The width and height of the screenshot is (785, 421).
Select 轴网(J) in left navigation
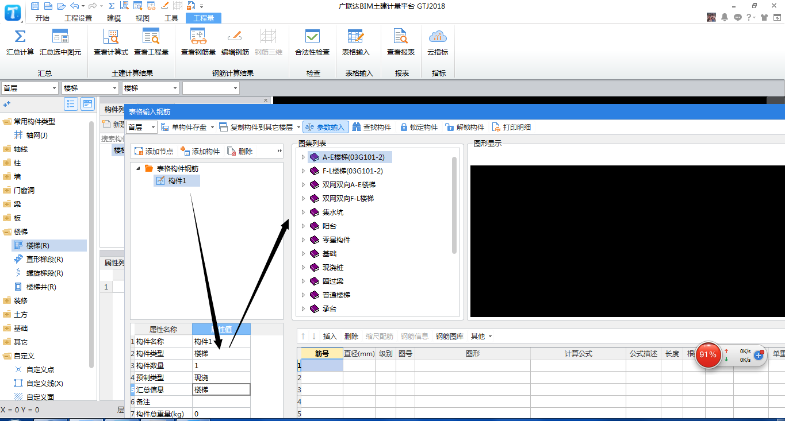click(37, 135)
